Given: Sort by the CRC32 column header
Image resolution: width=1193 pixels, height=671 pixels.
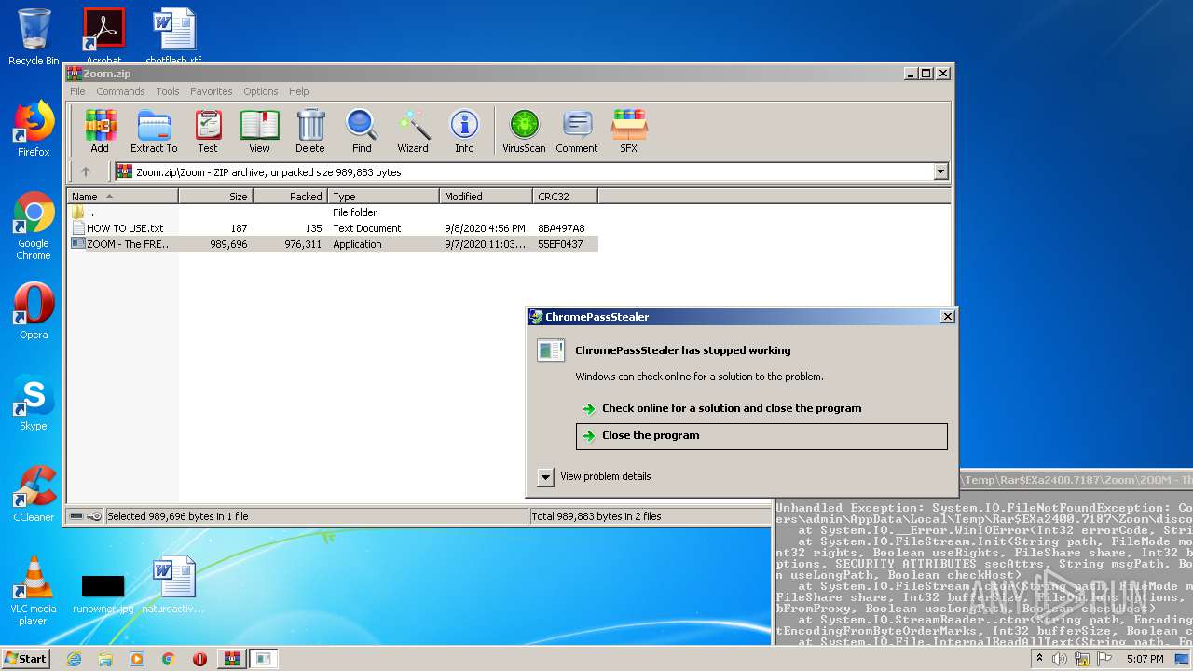Looking at the screenshot, I should tap(566, 196).
